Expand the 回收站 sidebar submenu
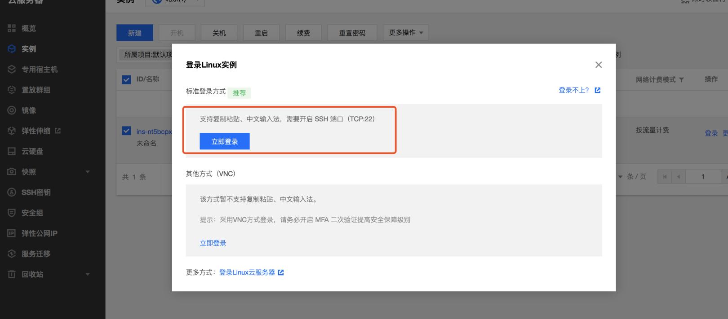 [x=88, y=274]
